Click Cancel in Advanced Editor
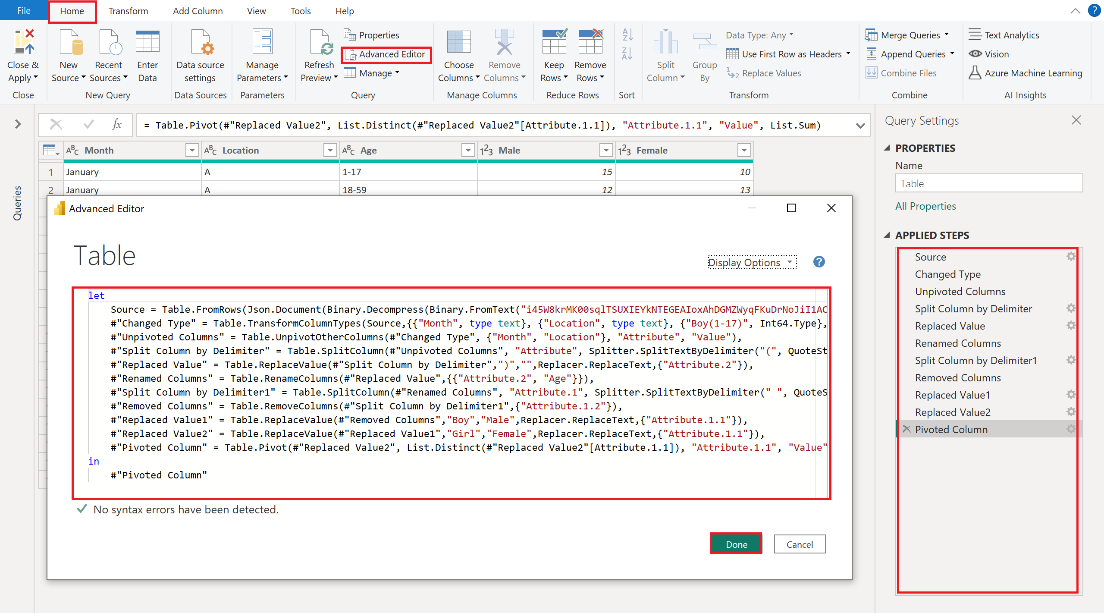 [800, 544]
